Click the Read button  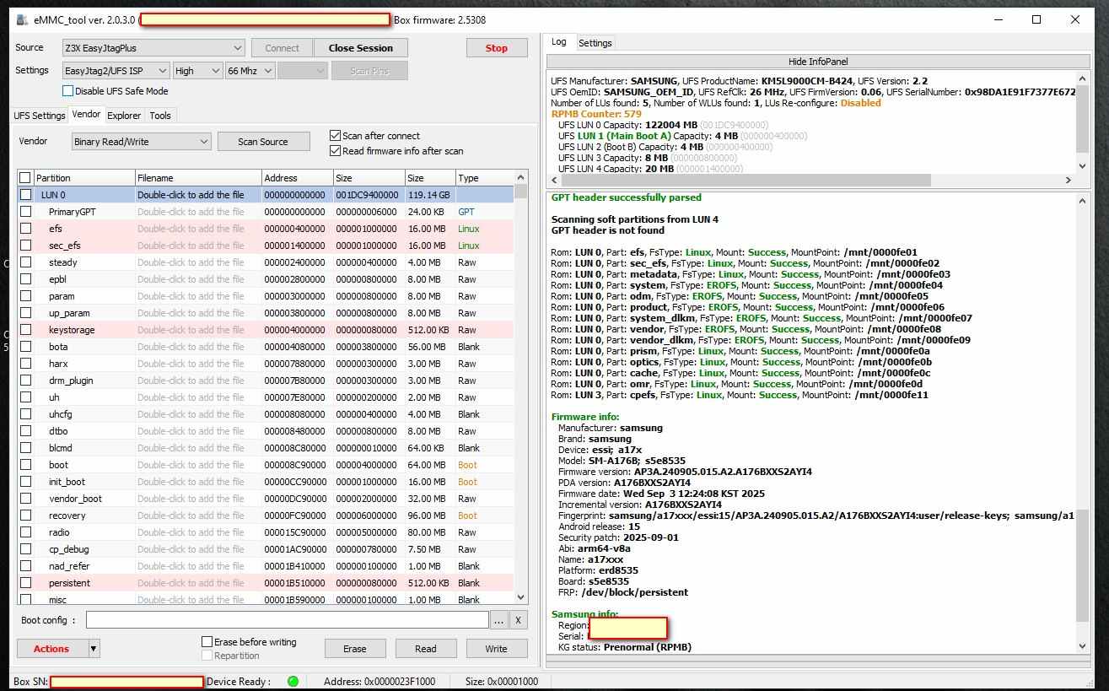426,649
